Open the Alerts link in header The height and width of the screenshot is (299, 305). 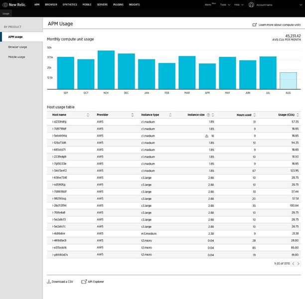(x=208, y=4)
